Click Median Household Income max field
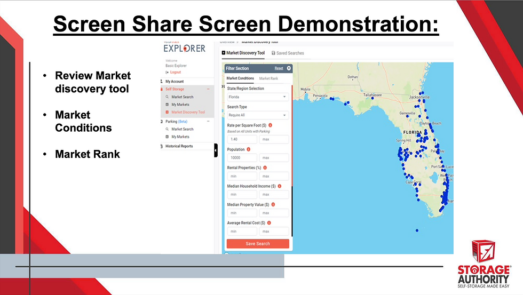The width and height of the screenshot is (523, 295). point(274,194)
